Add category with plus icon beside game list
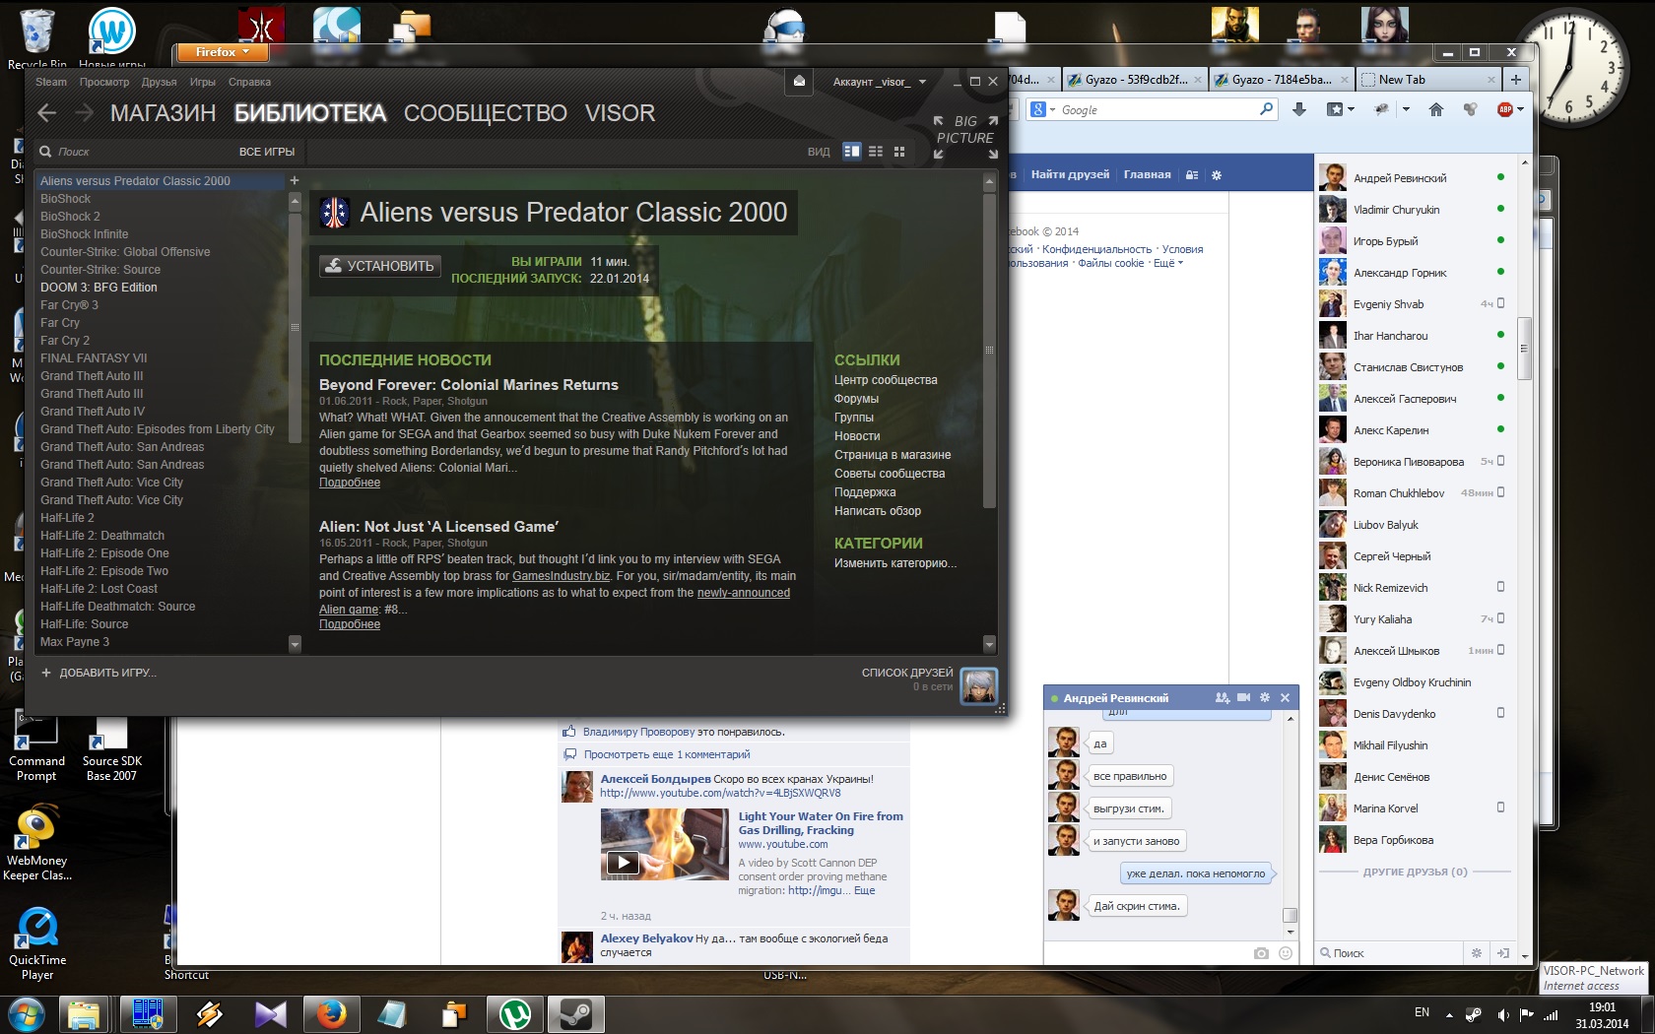The height and width of the screenshot is (1034, 1655). [294, 180]
